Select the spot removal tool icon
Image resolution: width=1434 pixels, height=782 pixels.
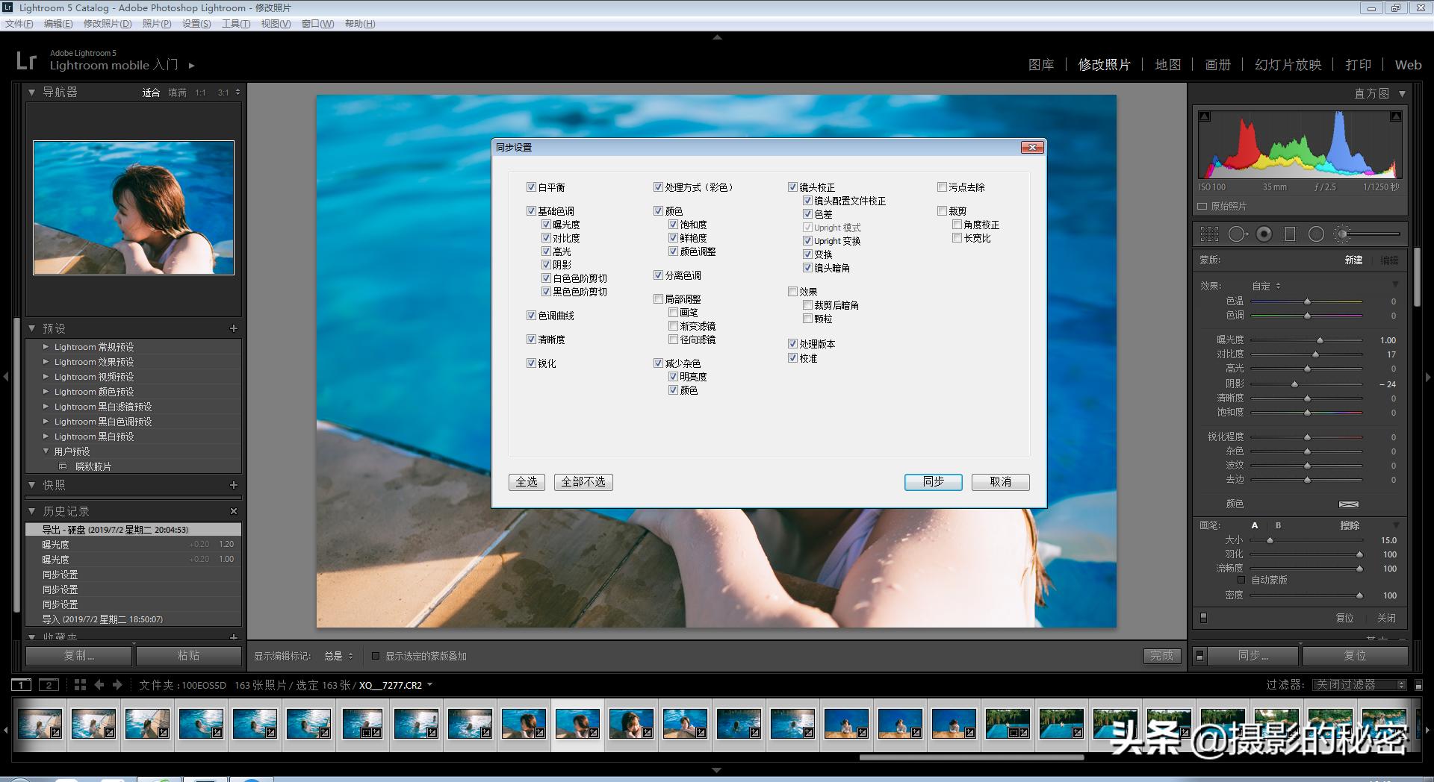click(x=1237, y=234)
